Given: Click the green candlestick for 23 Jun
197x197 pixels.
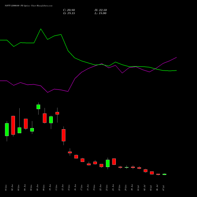Looking at the screenshot, I should coord(108,163).
